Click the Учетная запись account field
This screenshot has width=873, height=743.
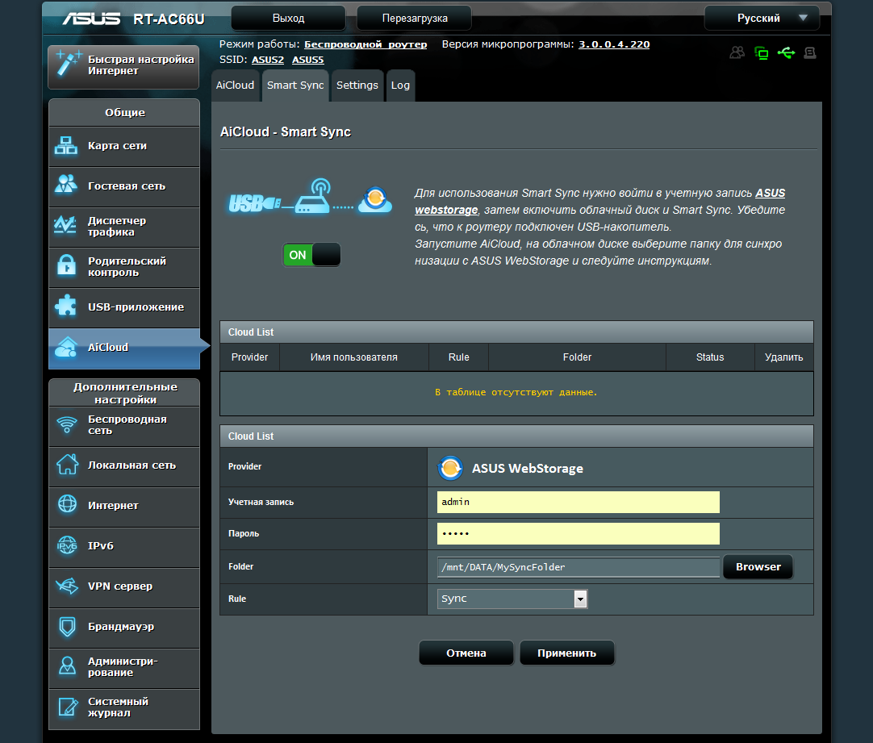(x=578, y=503)
